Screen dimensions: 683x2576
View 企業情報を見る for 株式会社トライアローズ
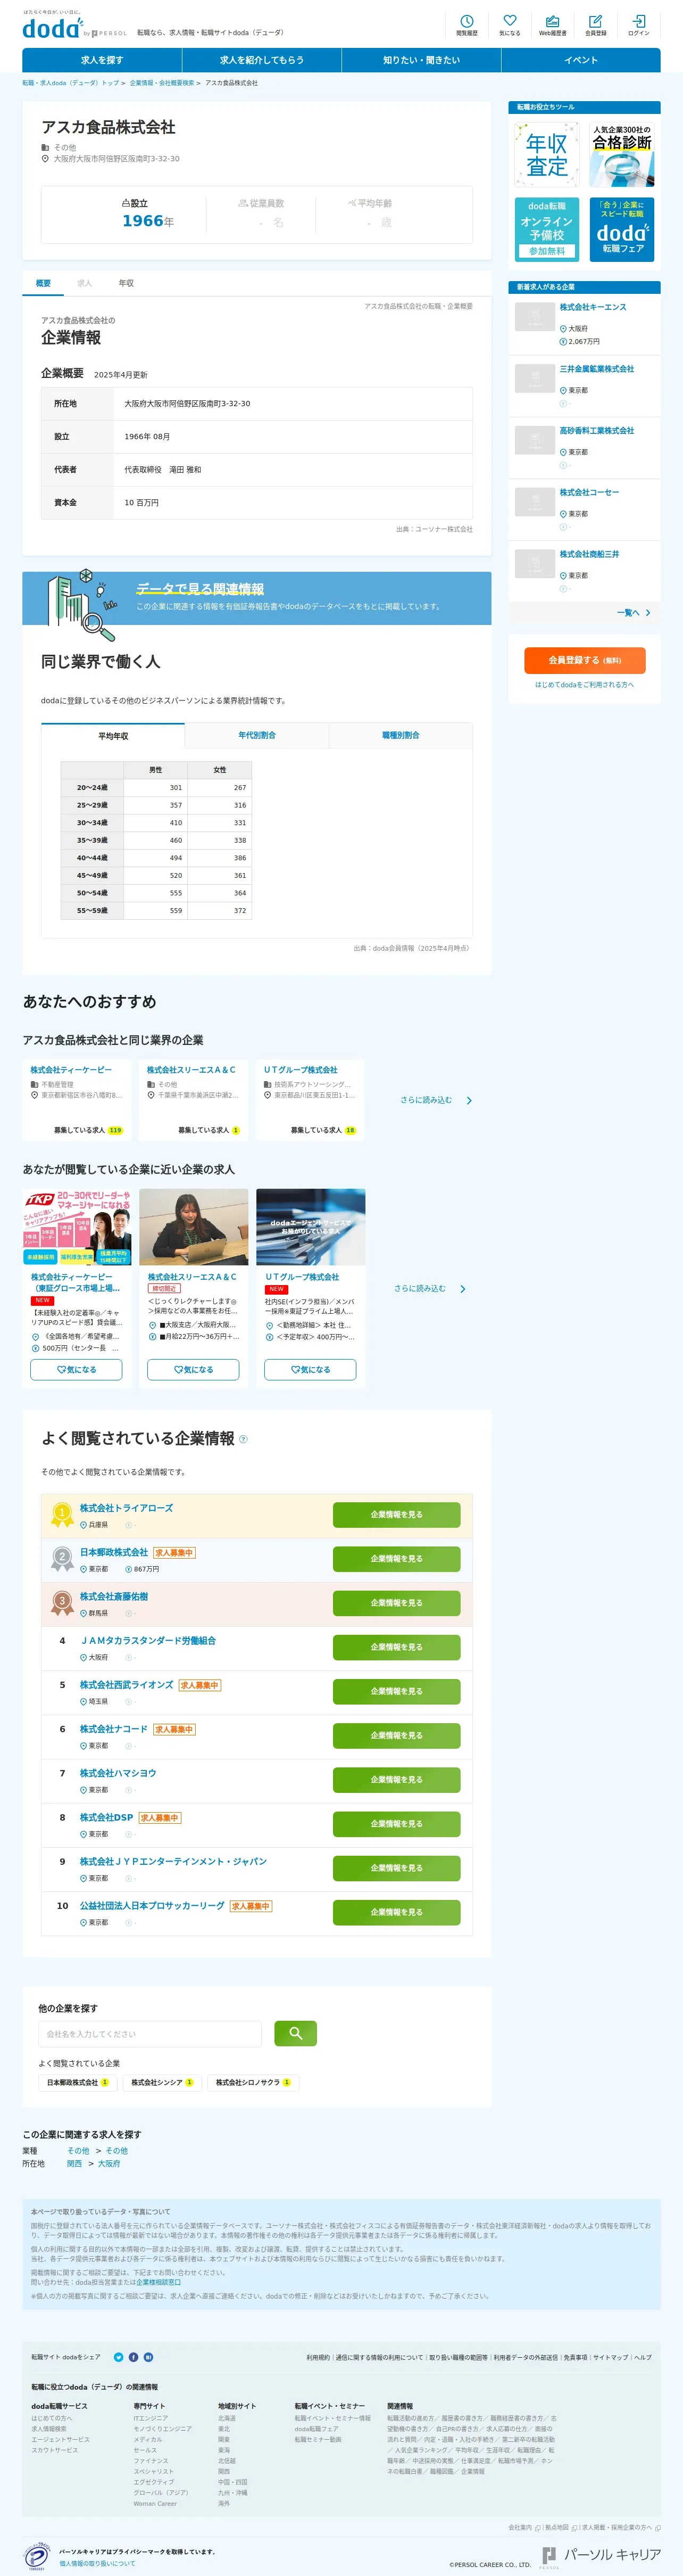pyautogui.click(x=396, y=1515)
